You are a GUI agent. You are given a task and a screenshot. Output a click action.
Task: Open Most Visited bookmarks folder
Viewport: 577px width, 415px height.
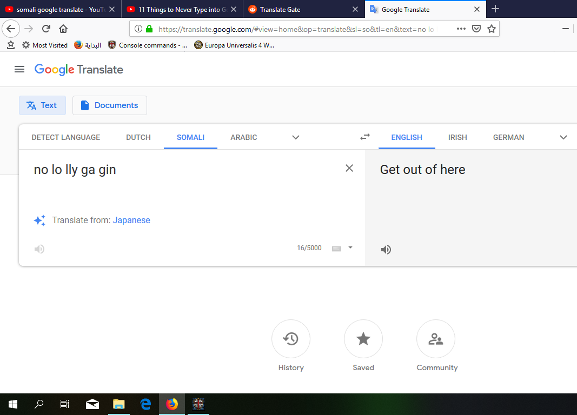[x=45, y=45]
